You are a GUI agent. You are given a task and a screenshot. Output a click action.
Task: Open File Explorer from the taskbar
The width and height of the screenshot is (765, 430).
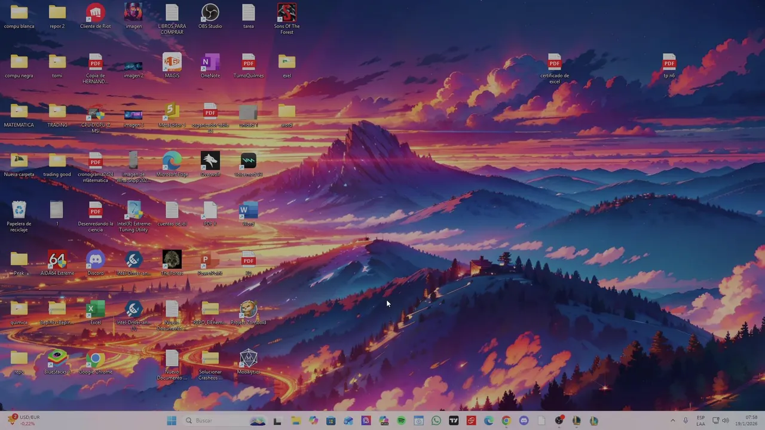click(296, 420)
